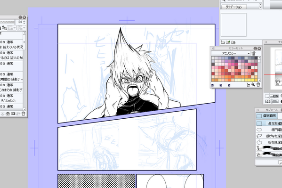Click the opacity stepper arrows beside 100
Screen dimensions: 282x188
click(24, 22)
